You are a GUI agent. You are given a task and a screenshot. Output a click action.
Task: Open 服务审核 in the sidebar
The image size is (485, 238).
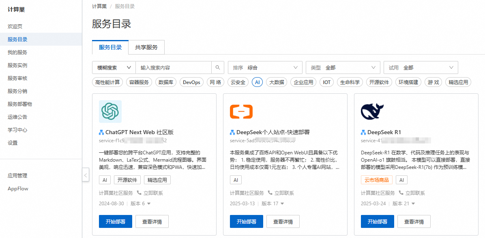click(41, 78)
